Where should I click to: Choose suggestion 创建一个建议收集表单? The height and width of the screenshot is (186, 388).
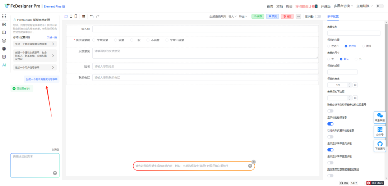(x=35, y=56)
